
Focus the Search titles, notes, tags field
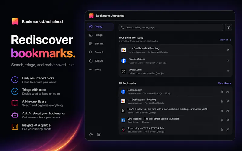tap(171, 27)
